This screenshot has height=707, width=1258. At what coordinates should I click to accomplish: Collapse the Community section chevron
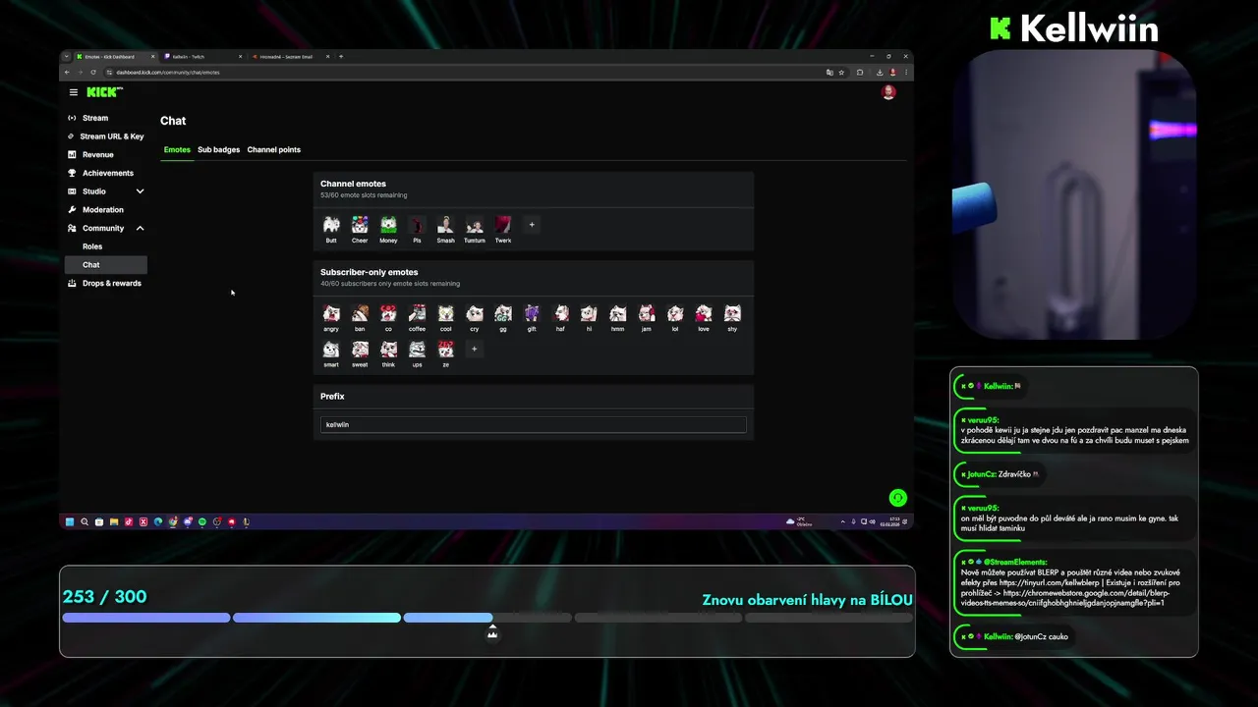click(140, 228)
